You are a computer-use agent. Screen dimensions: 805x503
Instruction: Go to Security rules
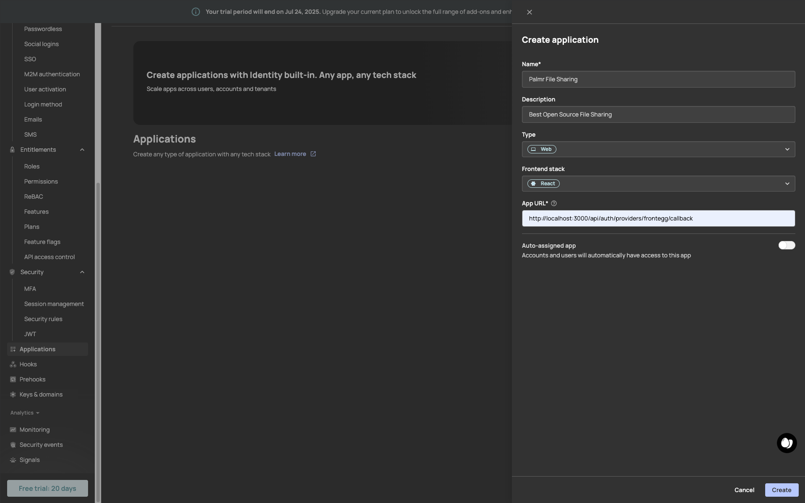tap(43, 319)
